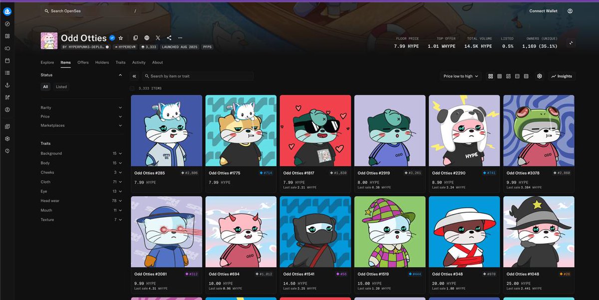Star the Odd Otties collection as a favorite

pos(121,38)
